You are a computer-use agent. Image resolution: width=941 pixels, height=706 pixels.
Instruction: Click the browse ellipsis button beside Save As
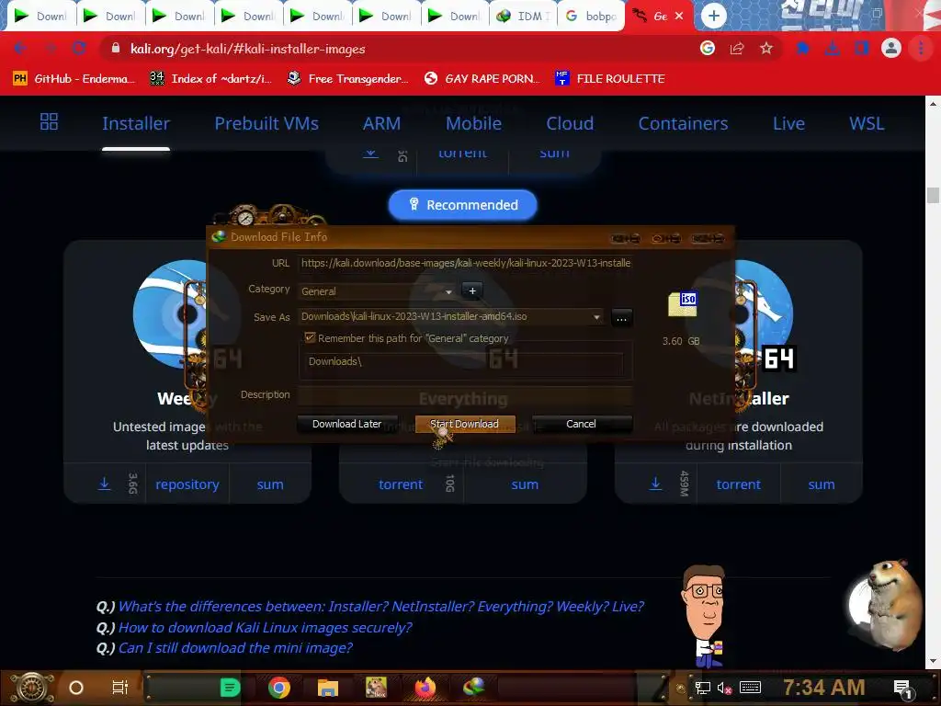coord(621,317)
